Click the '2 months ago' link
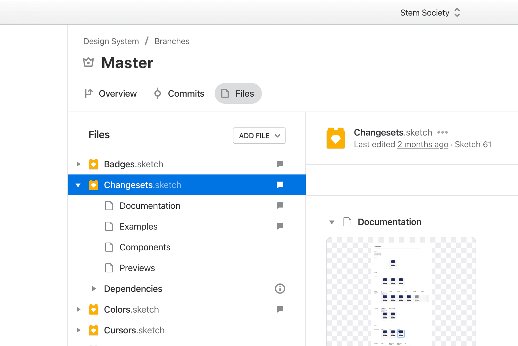This screenshot has height=346, width=518. click(x=423, y=144)
